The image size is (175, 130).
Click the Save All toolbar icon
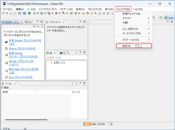tap(15, 13)
